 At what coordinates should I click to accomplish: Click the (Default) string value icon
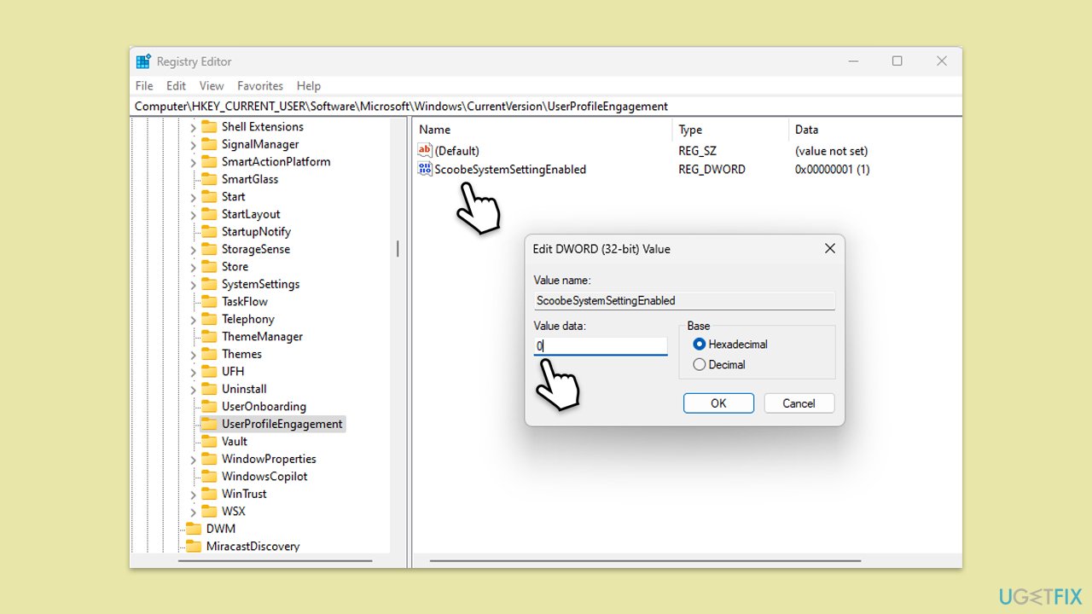[x=425, y=151]
